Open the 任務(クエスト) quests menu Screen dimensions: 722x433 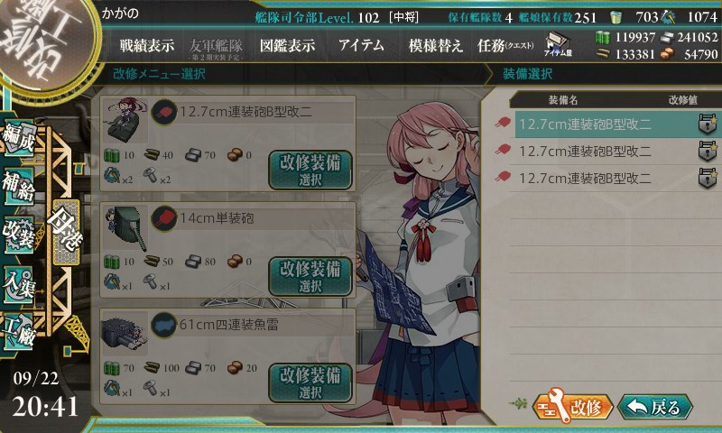505,45
